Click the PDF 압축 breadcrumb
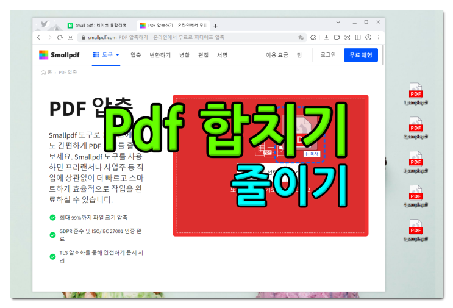 [68, 72]
